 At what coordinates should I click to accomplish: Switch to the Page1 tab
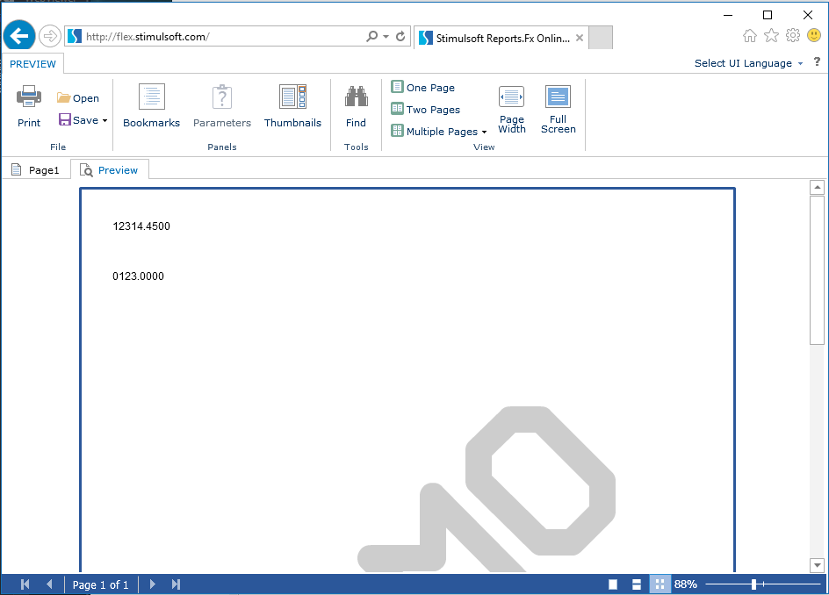[36, 170]
